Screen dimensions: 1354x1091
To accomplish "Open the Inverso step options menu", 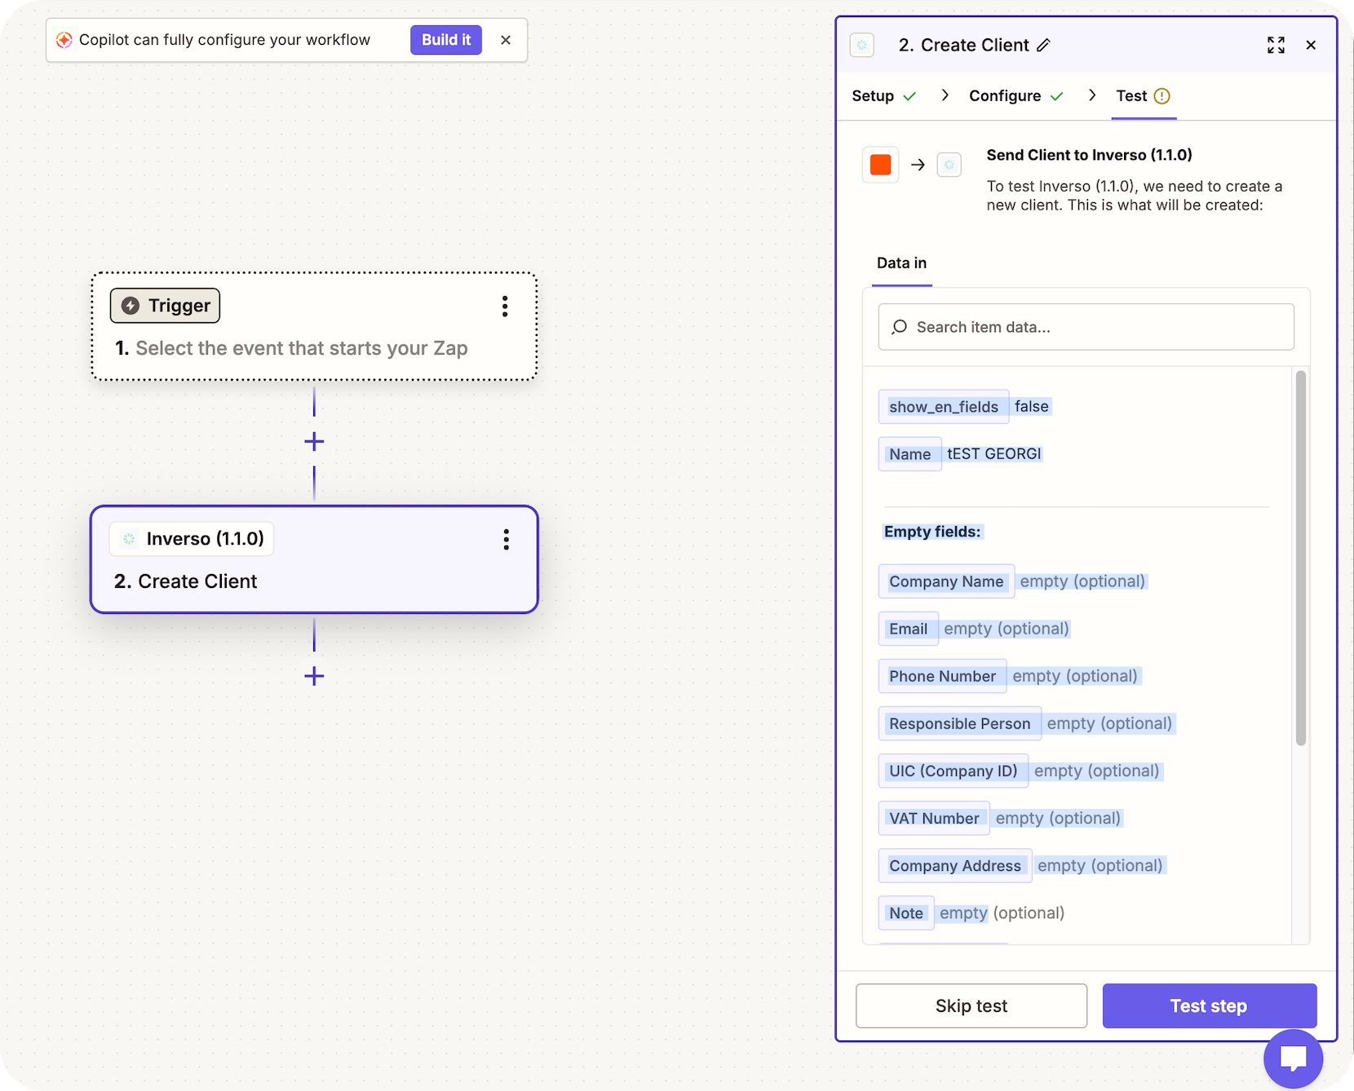I will click(507, 539).
